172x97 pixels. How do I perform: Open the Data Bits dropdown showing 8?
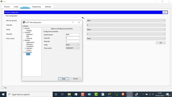(x=126, y=25)
